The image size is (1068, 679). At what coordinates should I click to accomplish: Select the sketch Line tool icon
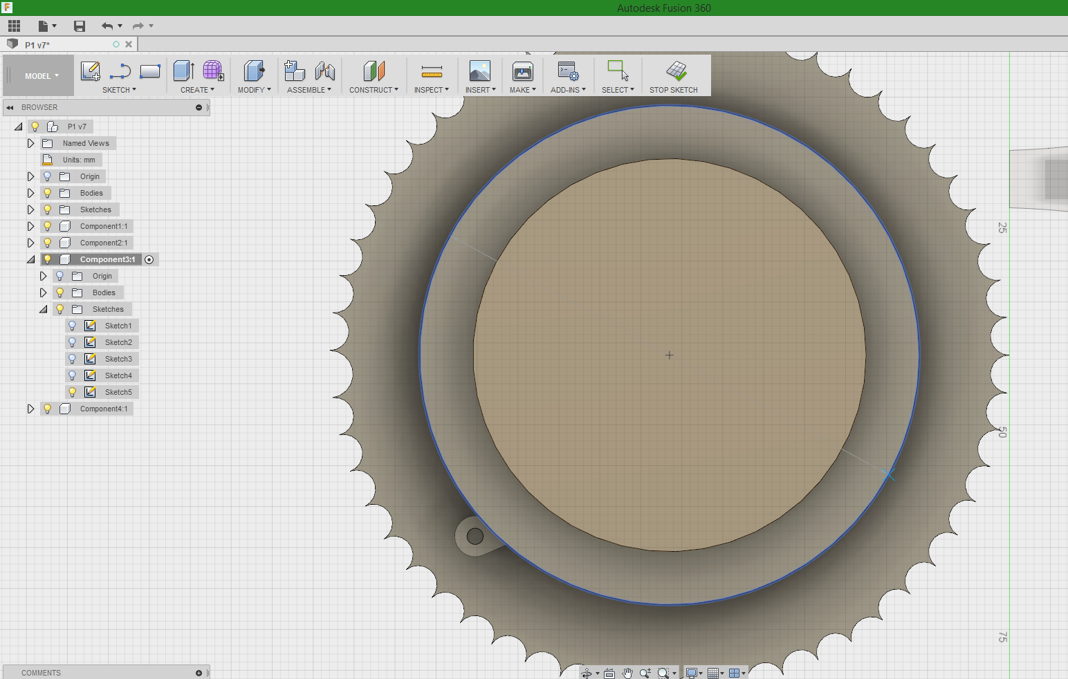[x=120, y=71]
